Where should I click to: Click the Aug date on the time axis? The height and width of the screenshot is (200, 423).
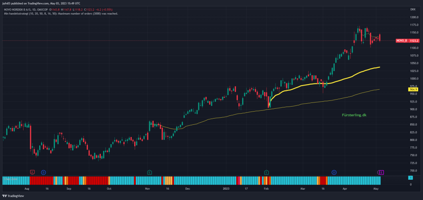point(26,189)
